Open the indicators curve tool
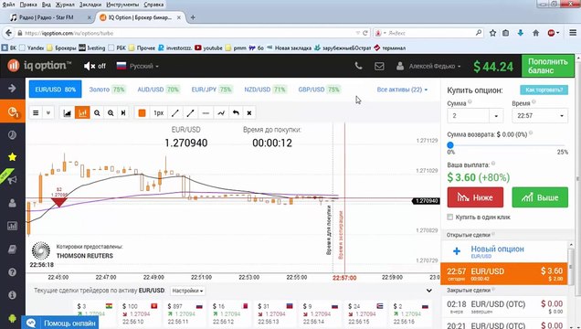The height and width of the screenshot is (329, 581). (221, 112)
